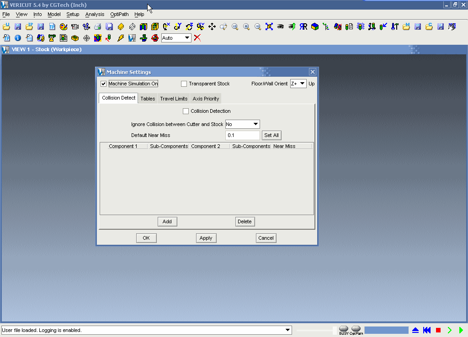The image size is (468, 337).
Task: Open the Info menu
Action: 37,14
